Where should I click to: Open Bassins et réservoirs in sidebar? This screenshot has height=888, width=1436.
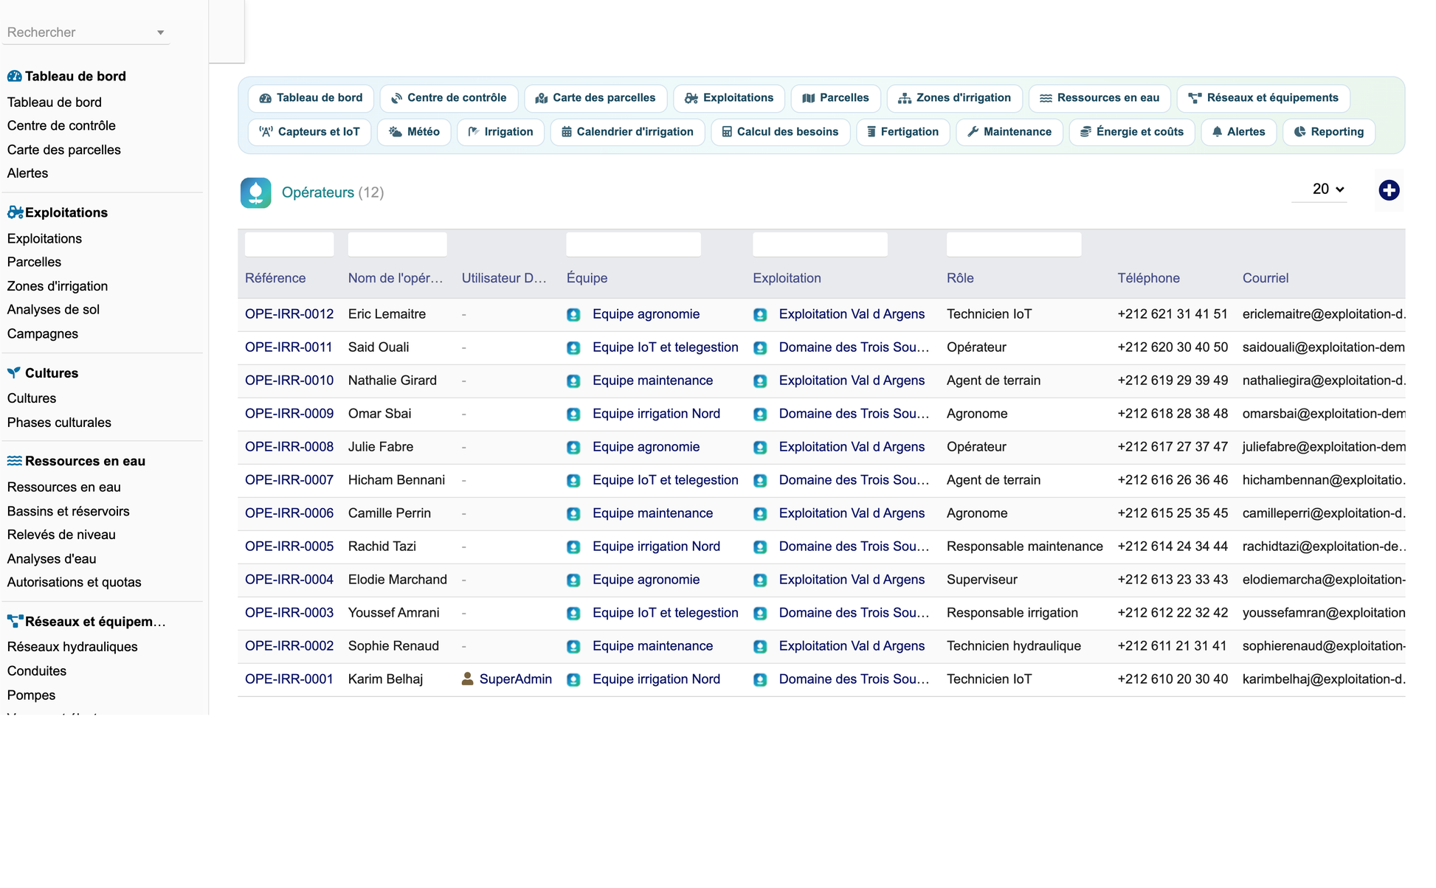pos(68,511)
